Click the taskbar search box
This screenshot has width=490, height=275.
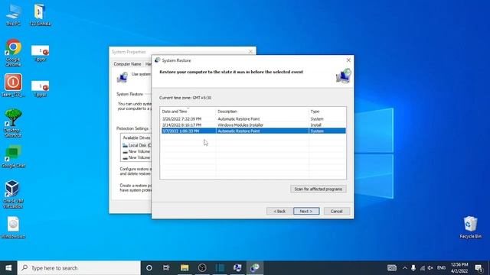coord(79,268)
